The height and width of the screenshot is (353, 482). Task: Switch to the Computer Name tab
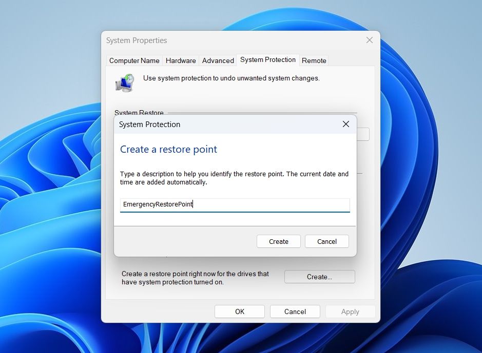(x=134, y=60)
